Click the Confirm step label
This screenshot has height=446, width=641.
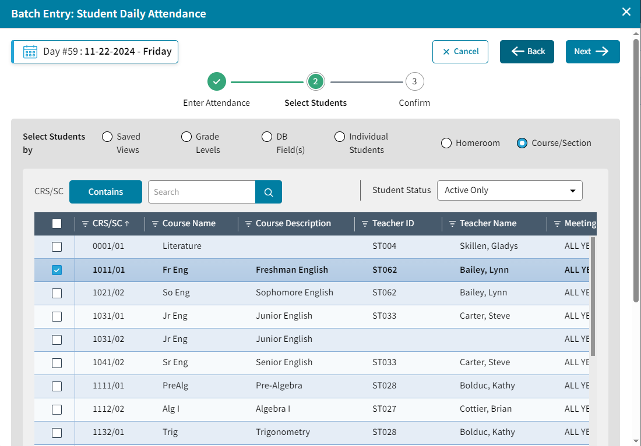point(414,103)
